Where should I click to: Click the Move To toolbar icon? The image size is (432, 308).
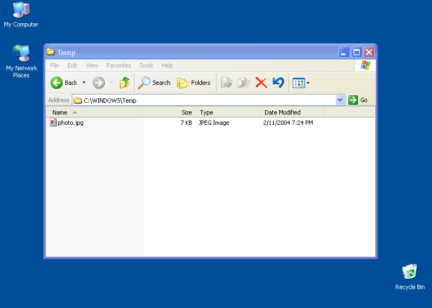tap(226, 83)
